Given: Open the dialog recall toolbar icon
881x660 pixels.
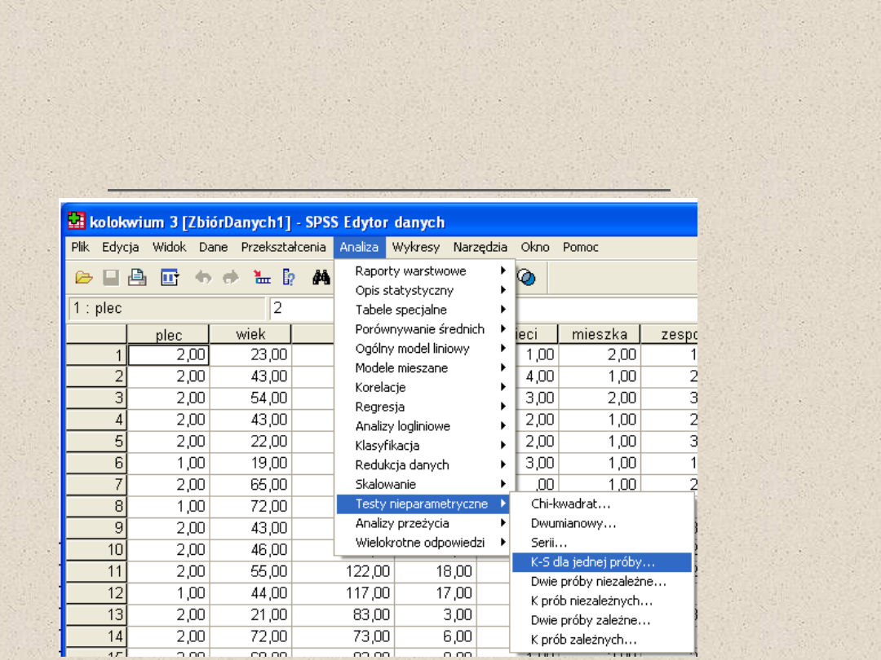Looking at the screenshot, I should (170, 278).
